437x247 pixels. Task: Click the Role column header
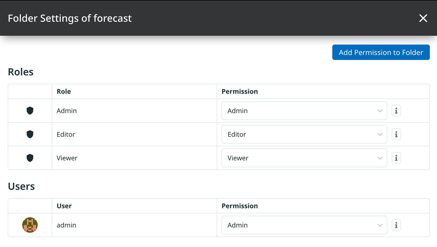64,91
